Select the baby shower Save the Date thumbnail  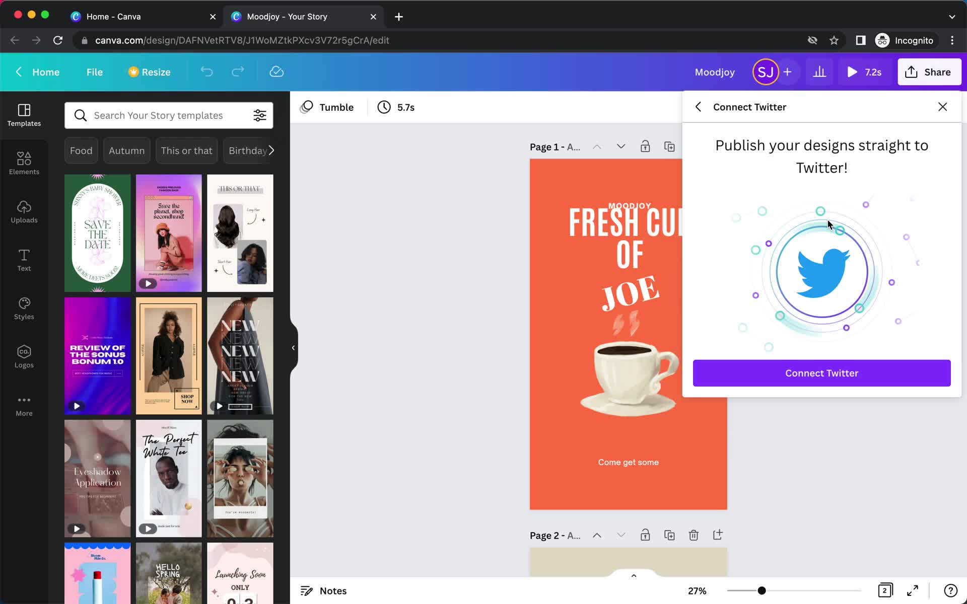97,233
